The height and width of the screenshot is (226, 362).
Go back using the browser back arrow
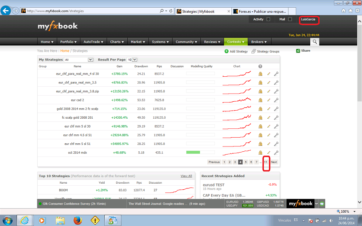click(x=6, y=11)
